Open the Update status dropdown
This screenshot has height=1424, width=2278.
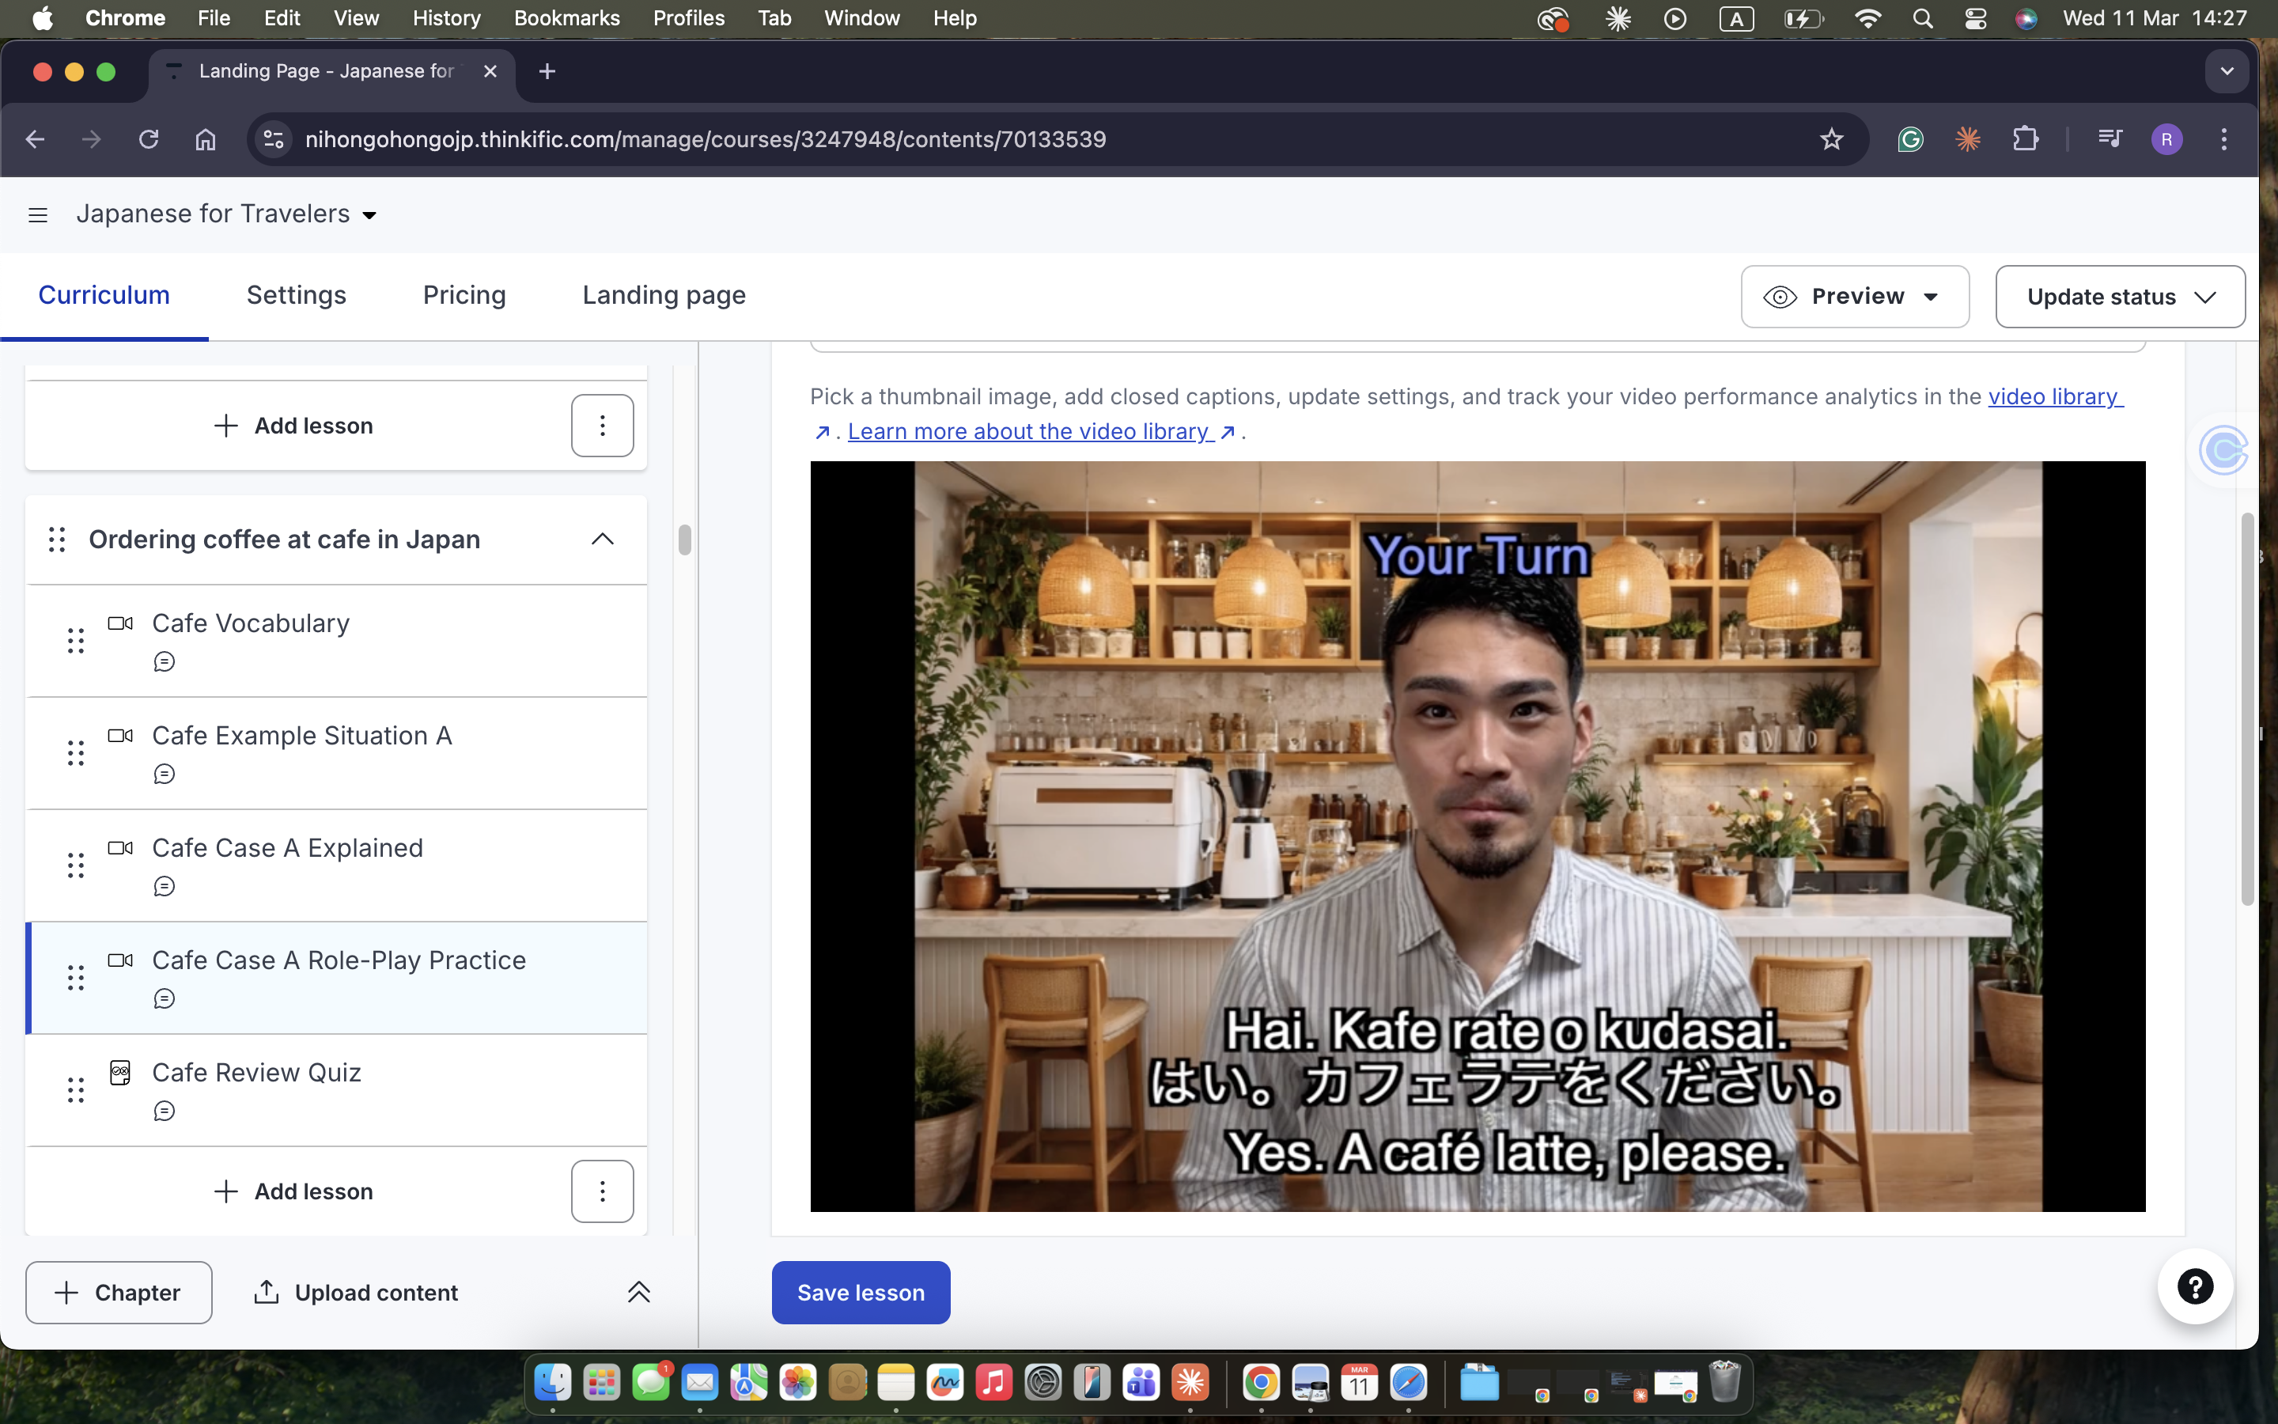pos(2120,296)
